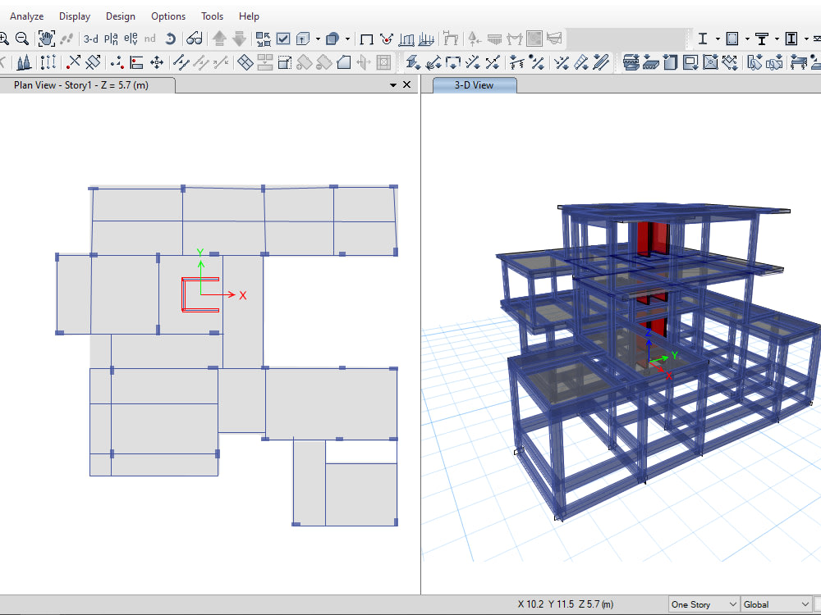Open display options with the glasses icon

(x=195, y=38)
